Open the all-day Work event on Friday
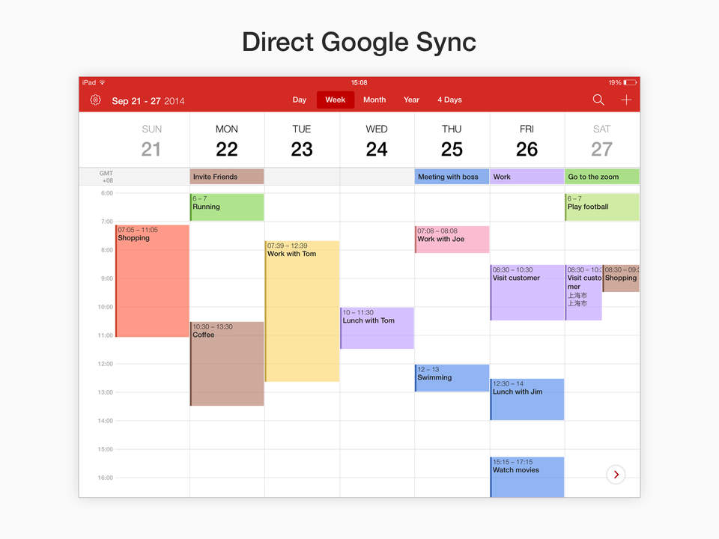The width and height of the screenshot is (719, 539). click(x=527, y=177)
